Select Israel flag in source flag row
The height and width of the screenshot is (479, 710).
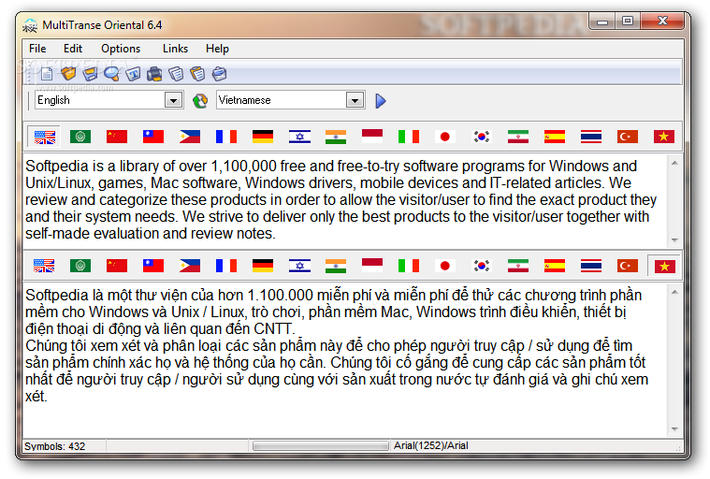299,137
